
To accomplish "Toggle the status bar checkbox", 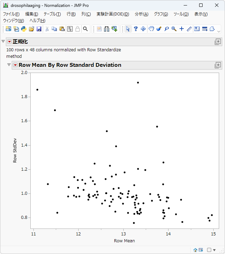I will (x=209, y=250).
